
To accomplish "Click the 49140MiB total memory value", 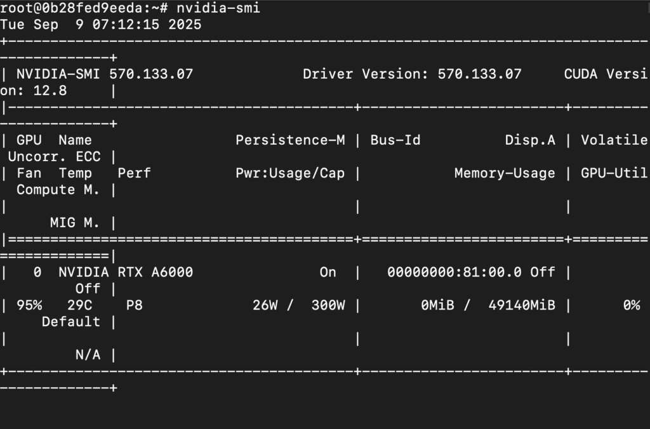I will tap(521, 305).
